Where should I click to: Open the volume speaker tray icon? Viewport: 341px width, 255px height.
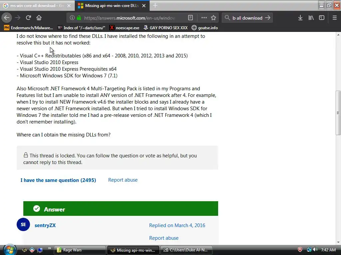click(315, 250)
